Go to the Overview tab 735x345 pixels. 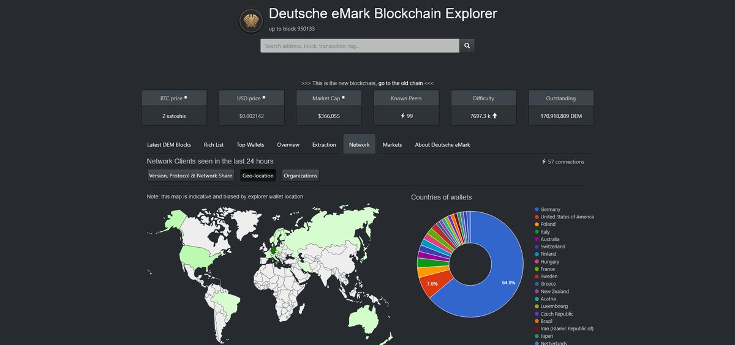[288, 144]
